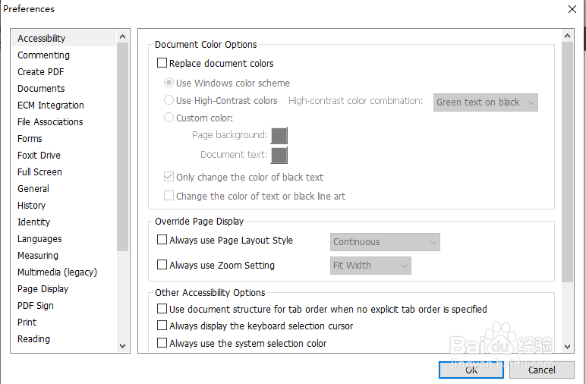Open the Document text color swatch
The height and width of the screenshot is (384, 586).
tap(279, 156)
